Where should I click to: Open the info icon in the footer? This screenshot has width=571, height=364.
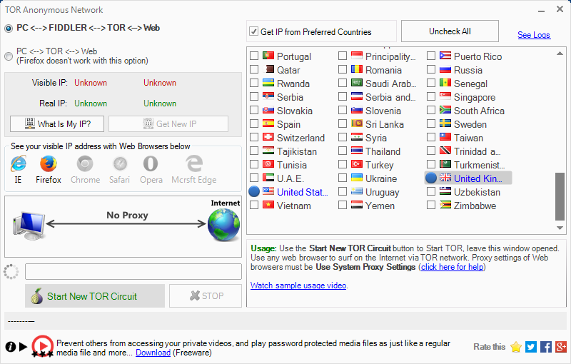[10, 347]
